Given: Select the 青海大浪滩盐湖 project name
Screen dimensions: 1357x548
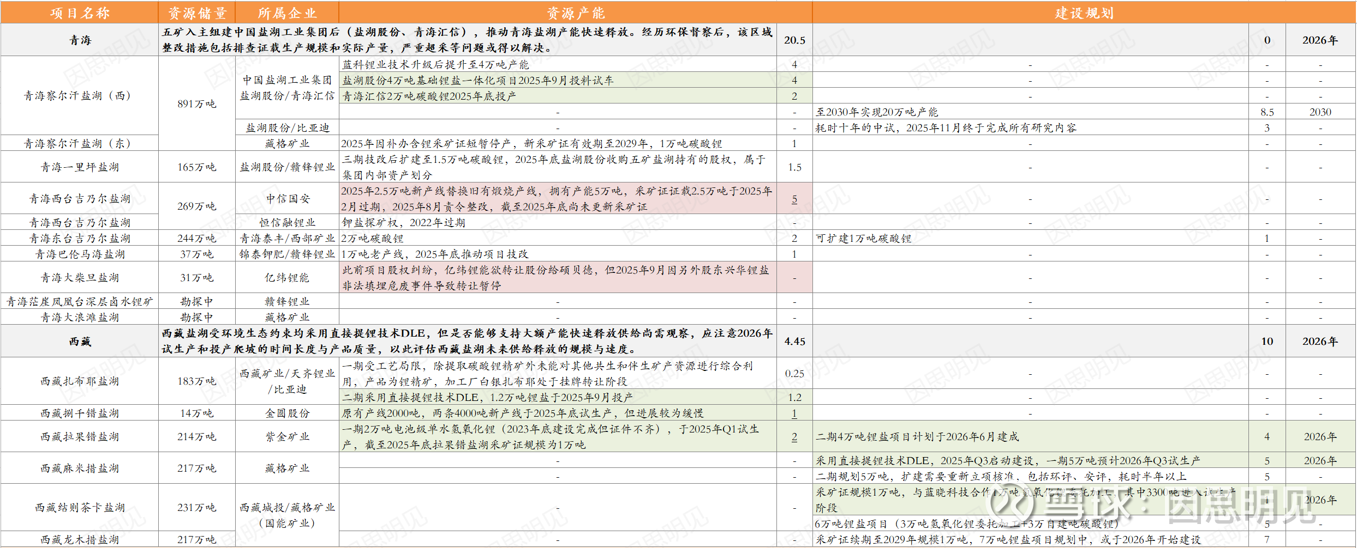Looking at the screenshot, I should click(x=80, y=317).
